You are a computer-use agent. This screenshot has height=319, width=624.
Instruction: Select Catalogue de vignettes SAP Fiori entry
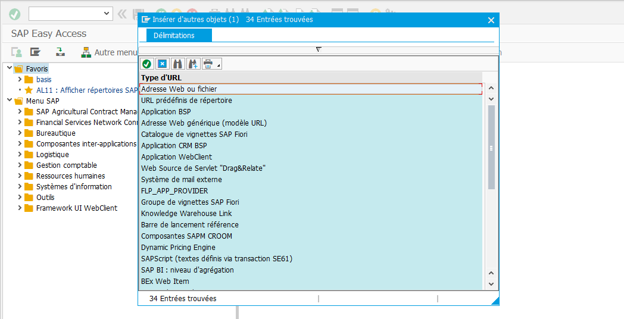(x=194, y=135)
